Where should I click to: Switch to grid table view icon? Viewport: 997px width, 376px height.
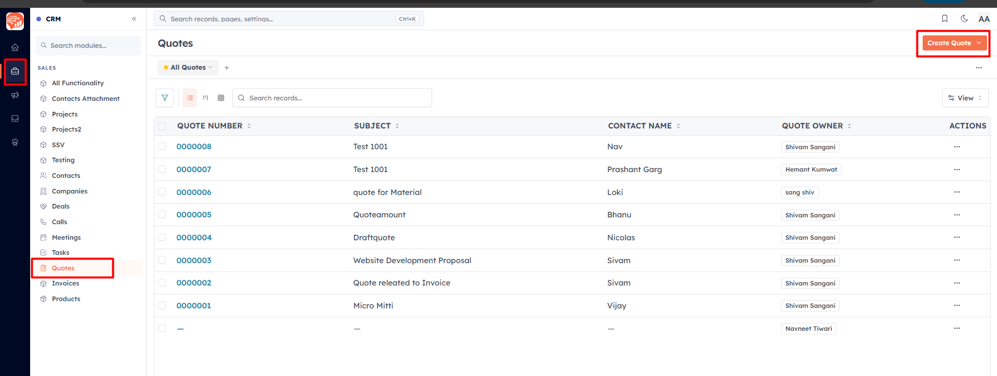point(221,98)
